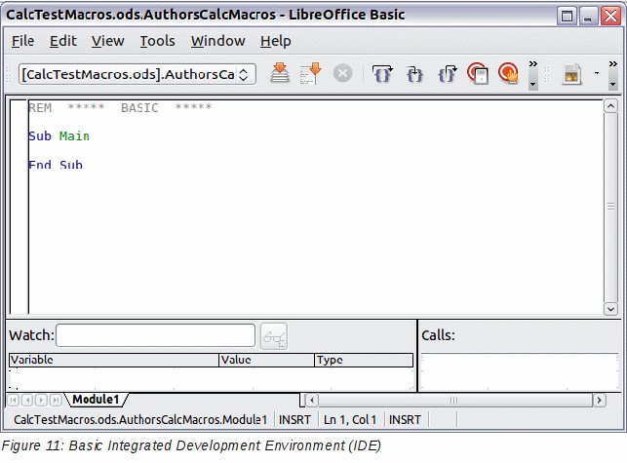Viewport: 627px width, 463px height.
Task: Click the Step Out icon
Action: (x=447, y=74)
